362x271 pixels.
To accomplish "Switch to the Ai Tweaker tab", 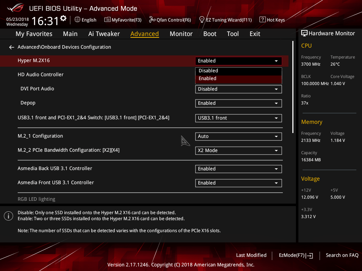I will pos(104,34).
